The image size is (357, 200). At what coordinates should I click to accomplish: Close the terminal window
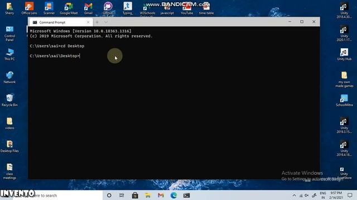click(x=313, y=22)
